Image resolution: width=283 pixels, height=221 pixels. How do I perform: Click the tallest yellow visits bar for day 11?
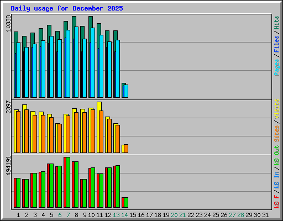99,106
